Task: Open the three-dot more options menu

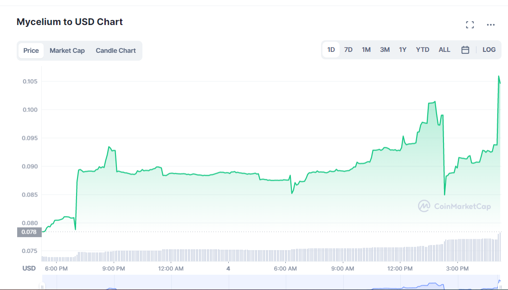Action: coord(491,25)
